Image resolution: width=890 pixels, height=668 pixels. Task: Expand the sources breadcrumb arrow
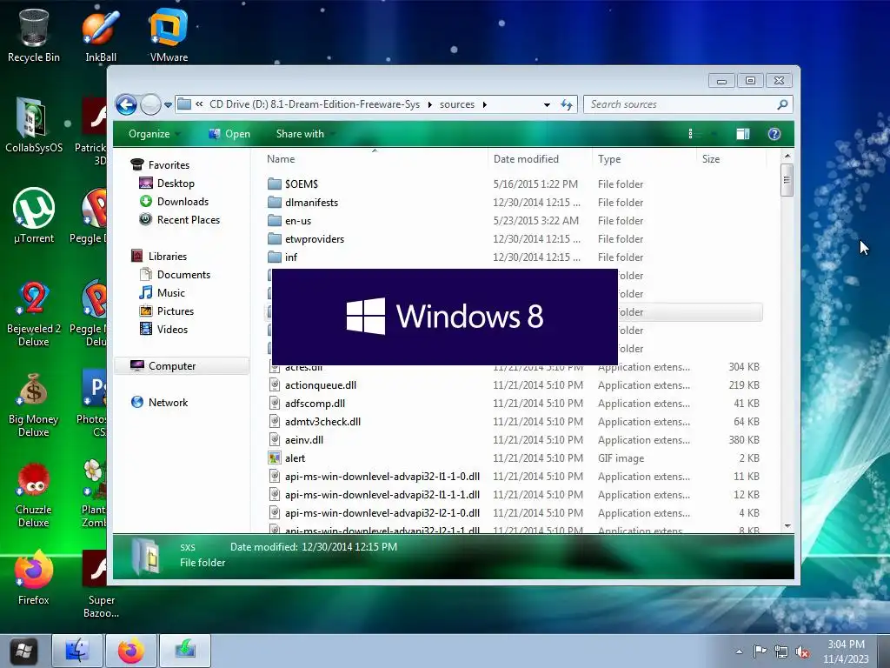point(484,104)
